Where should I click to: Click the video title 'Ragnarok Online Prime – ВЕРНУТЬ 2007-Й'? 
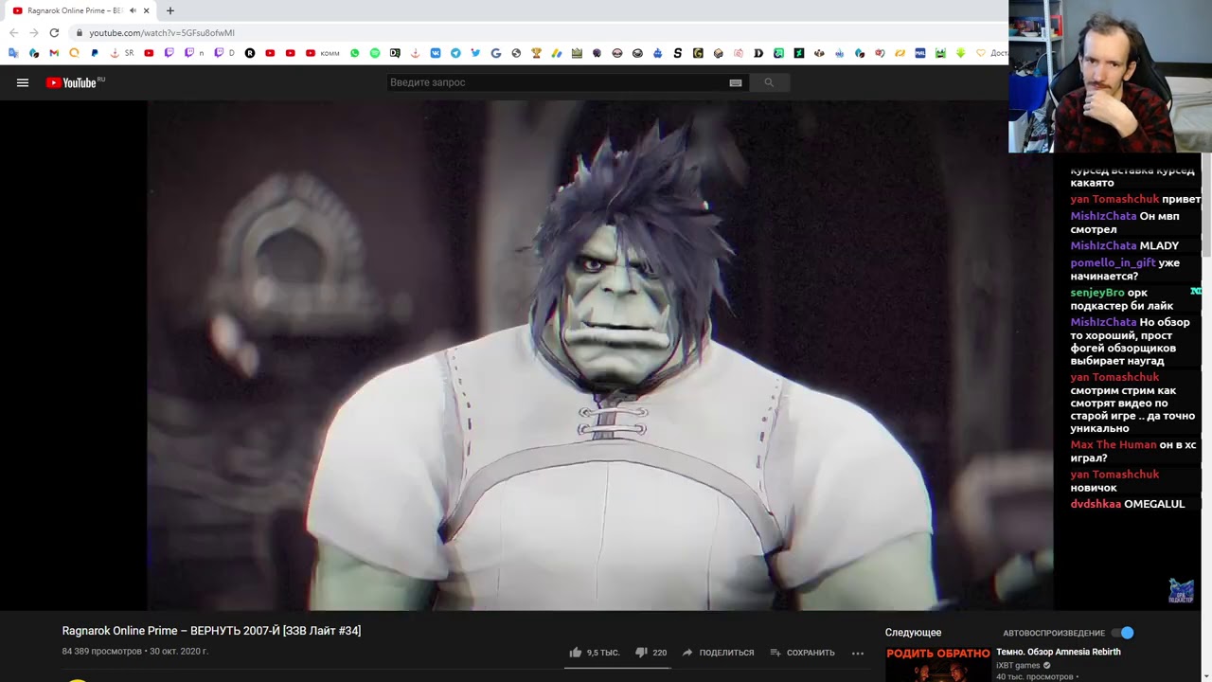(211, 631)
